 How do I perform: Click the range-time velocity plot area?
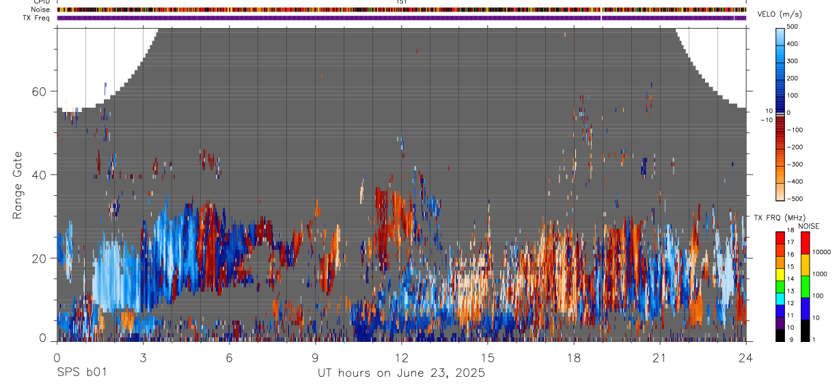point(402,185)
